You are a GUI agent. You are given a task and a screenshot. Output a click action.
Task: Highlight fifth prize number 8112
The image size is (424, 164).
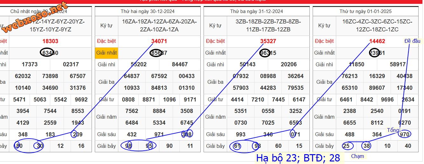click(377, 123)
